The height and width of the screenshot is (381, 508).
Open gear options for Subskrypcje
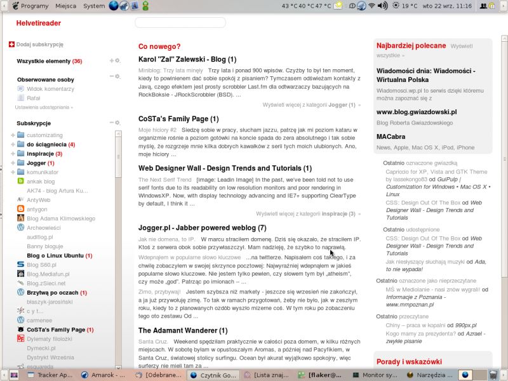point(117,123)
